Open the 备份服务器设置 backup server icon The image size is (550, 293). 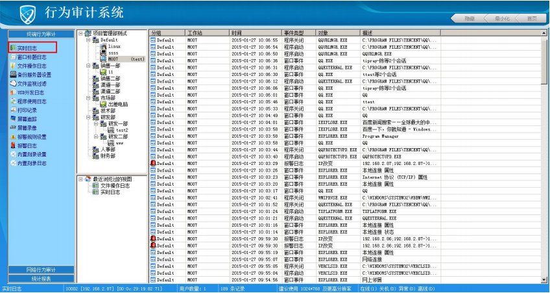pos(13,75)
